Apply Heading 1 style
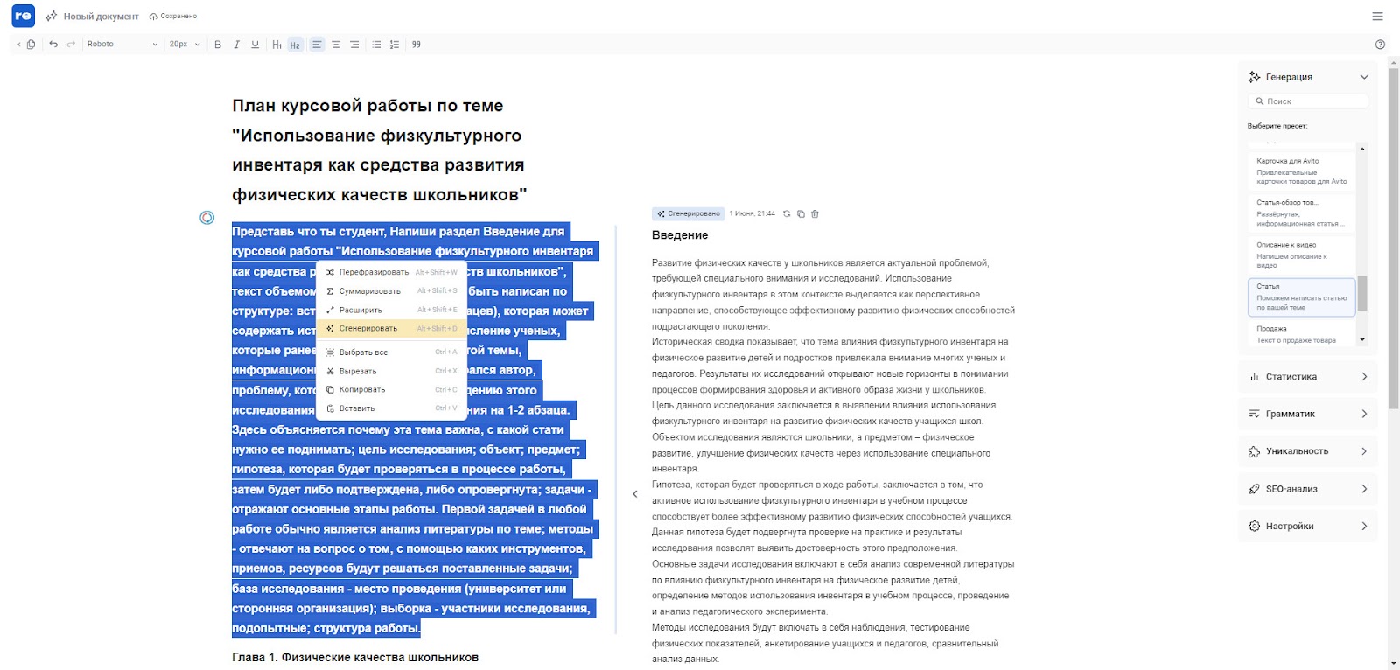This screenshot has height=670, width=1400. pos(276,45)
